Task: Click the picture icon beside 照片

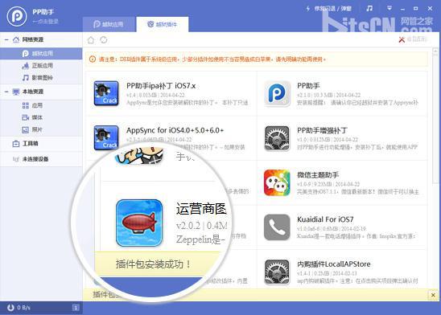Action: (25, 129)
